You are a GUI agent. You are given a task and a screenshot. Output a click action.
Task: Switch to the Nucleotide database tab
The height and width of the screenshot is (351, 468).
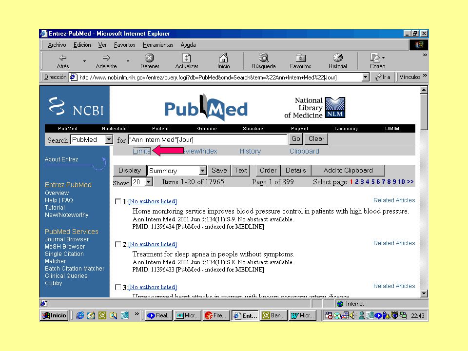tap(114, 129)
